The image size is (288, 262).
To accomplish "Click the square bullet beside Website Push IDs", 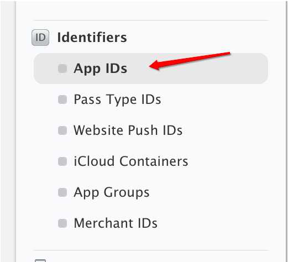I will (62, 130).
